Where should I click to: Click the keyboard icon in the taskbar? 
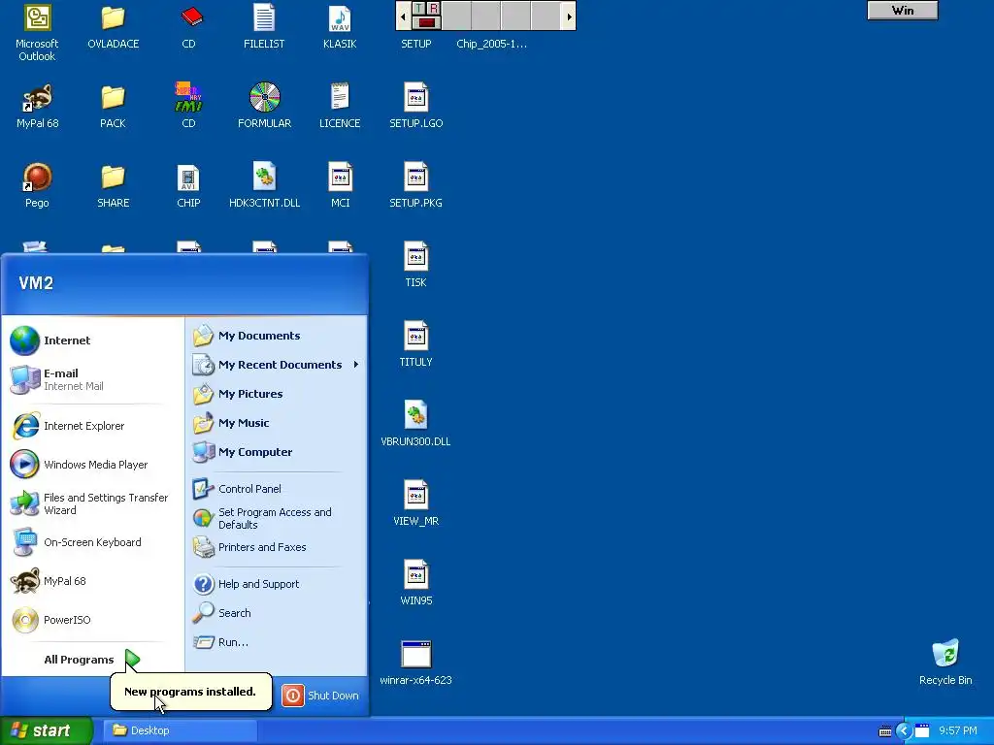885,731
